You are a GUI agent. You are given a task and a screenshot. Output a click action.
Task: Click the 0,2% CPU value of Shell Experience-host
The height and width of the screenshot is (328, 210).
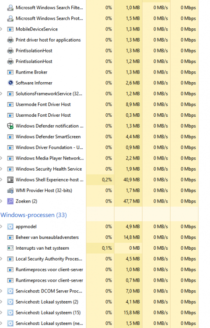107,180
